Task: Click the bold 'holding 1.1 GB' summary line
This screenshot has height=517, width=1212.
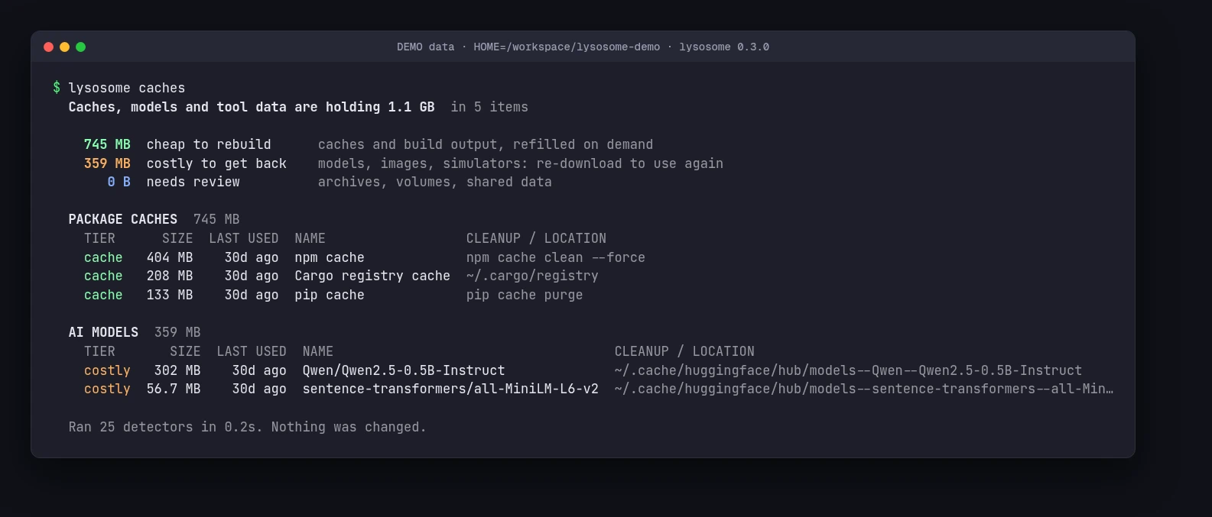Action: (x=252, y=107)
